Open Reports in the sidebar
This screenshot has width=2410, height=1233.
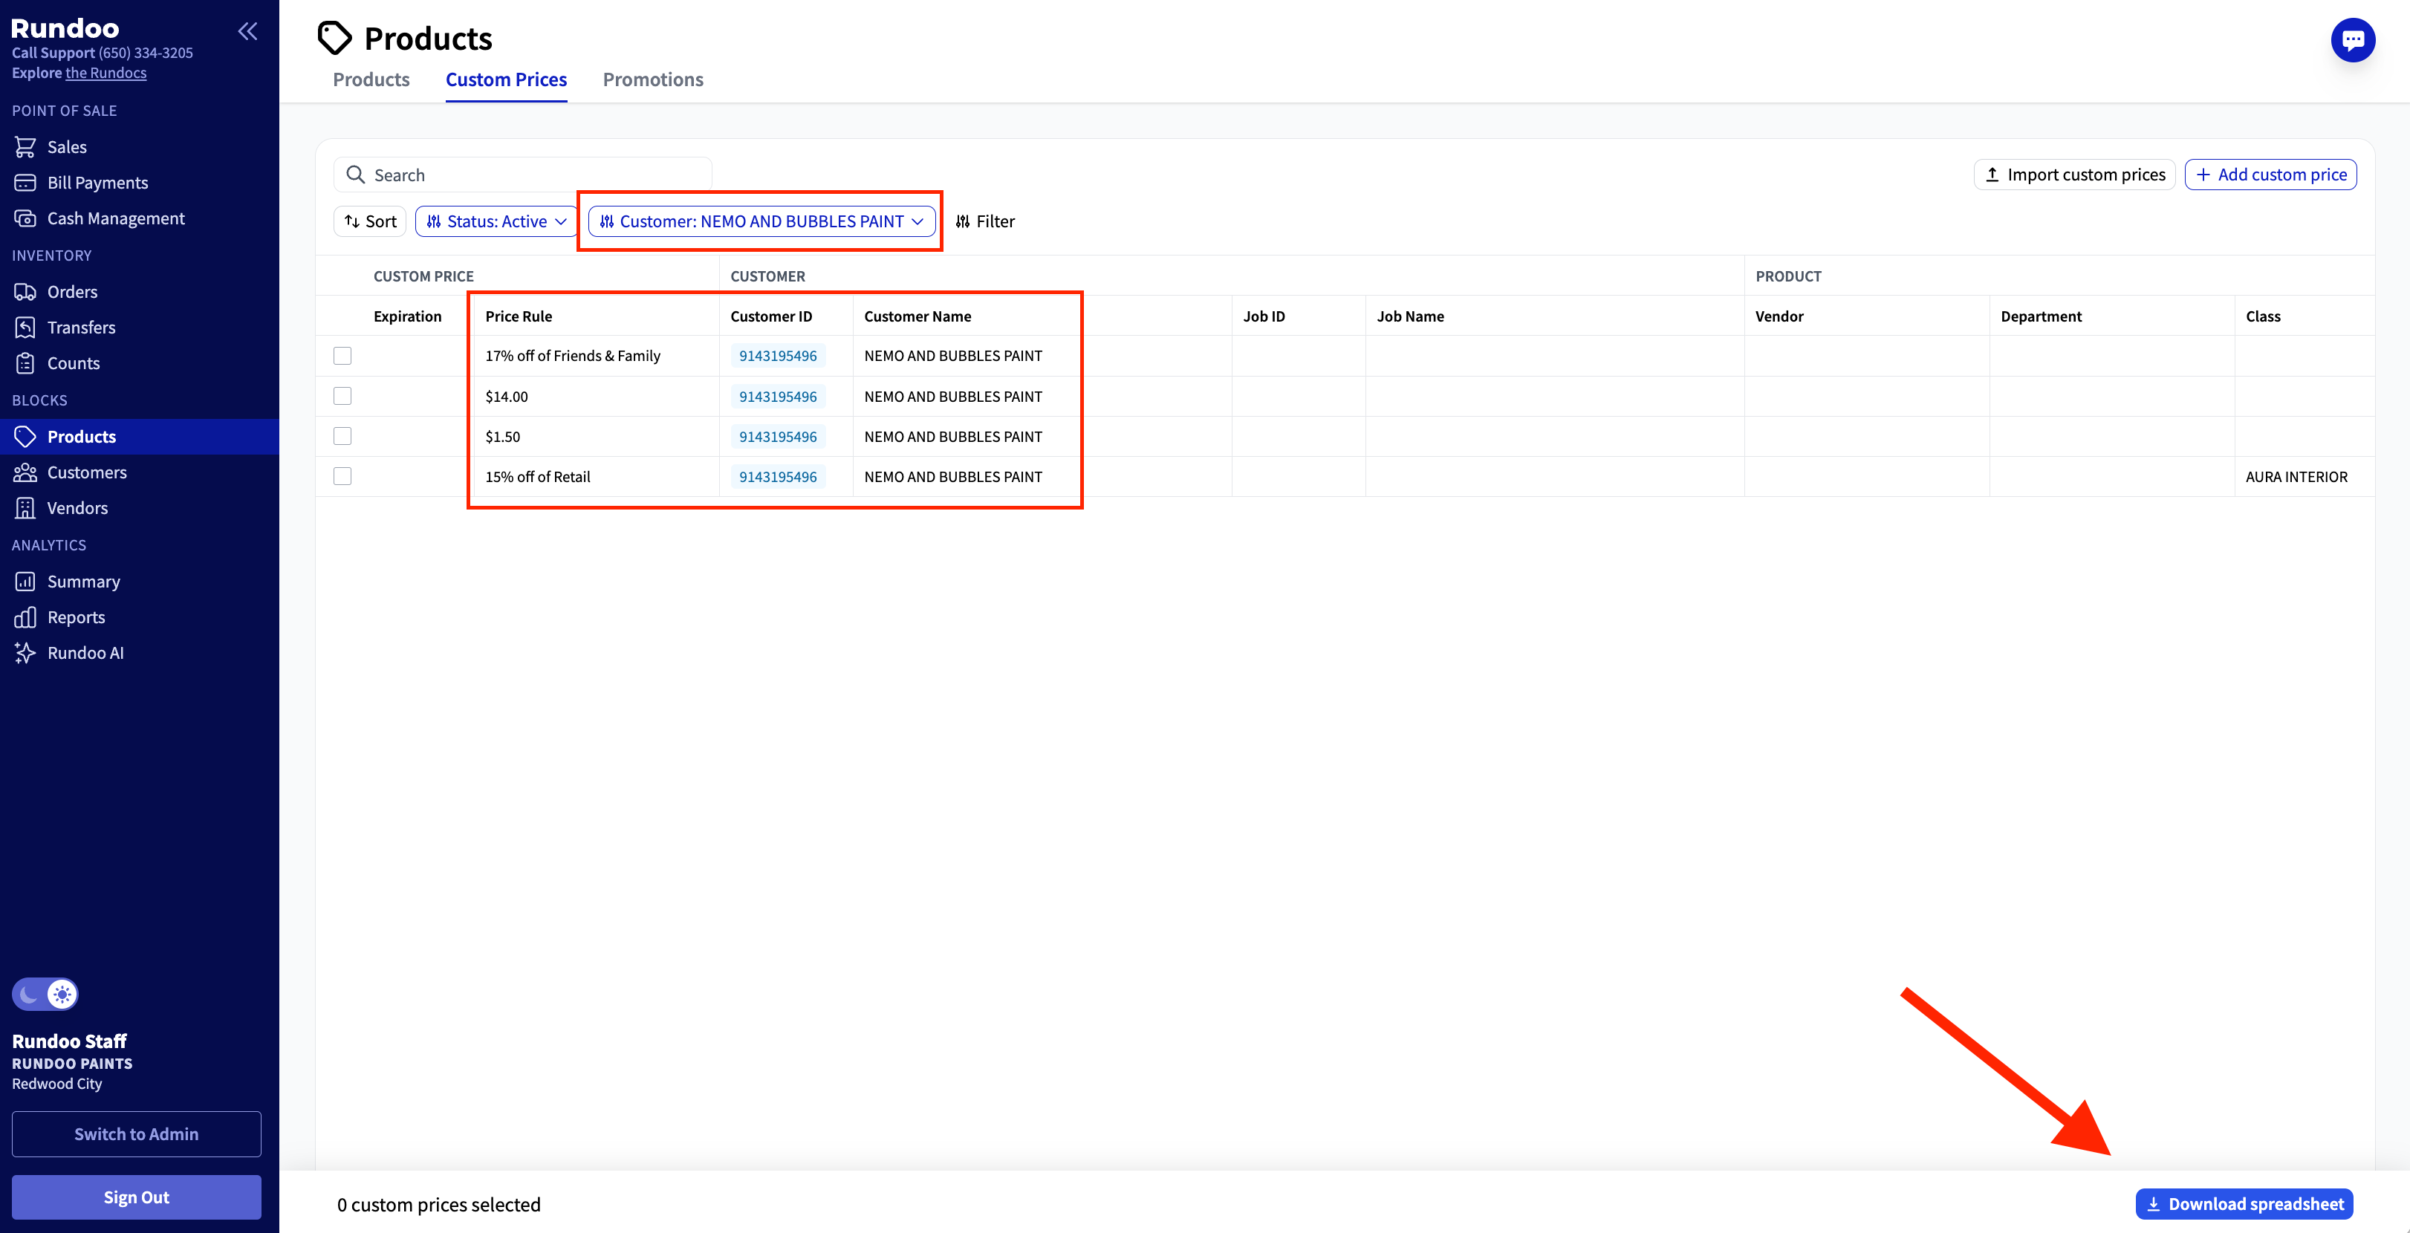pos(140,617)
